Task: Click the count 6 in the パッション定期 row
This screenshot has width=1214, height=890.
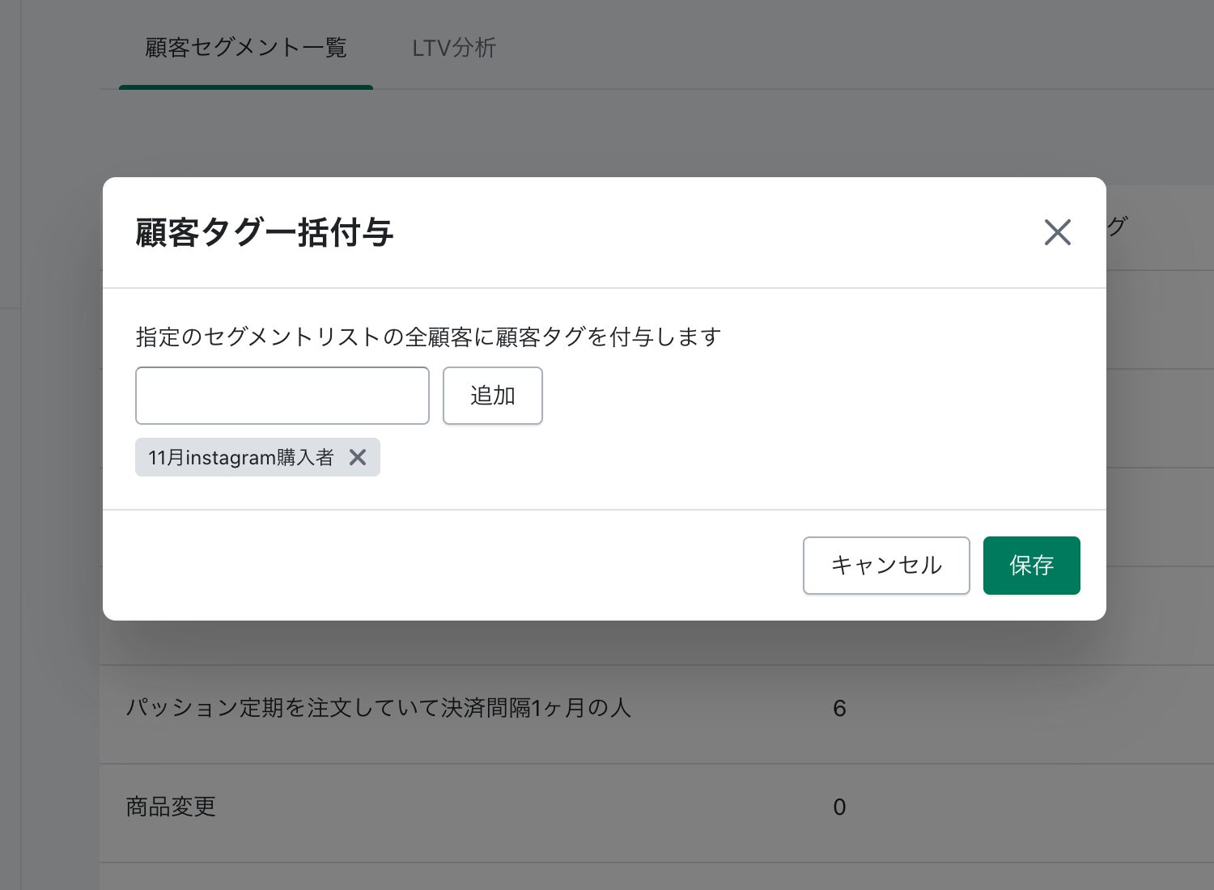Action: [x=839, y=709]
